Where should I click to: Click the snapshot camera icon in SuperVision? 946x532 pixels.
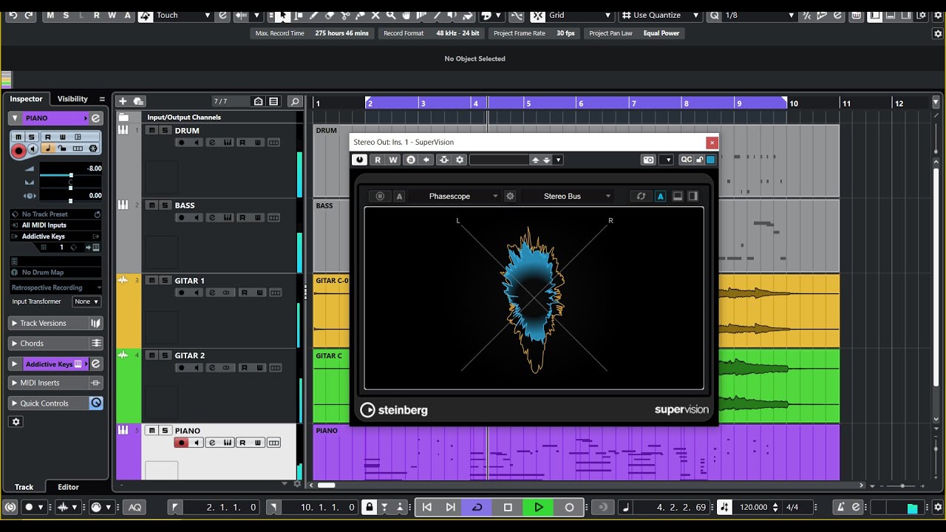coord(648,160)
